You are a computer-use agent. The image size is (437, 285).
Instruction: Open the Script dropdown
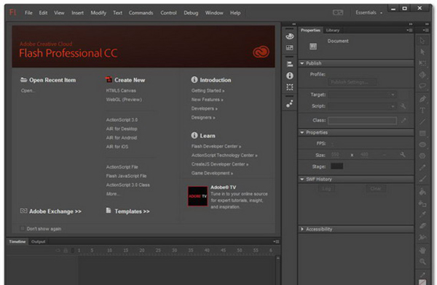point(362,106)
